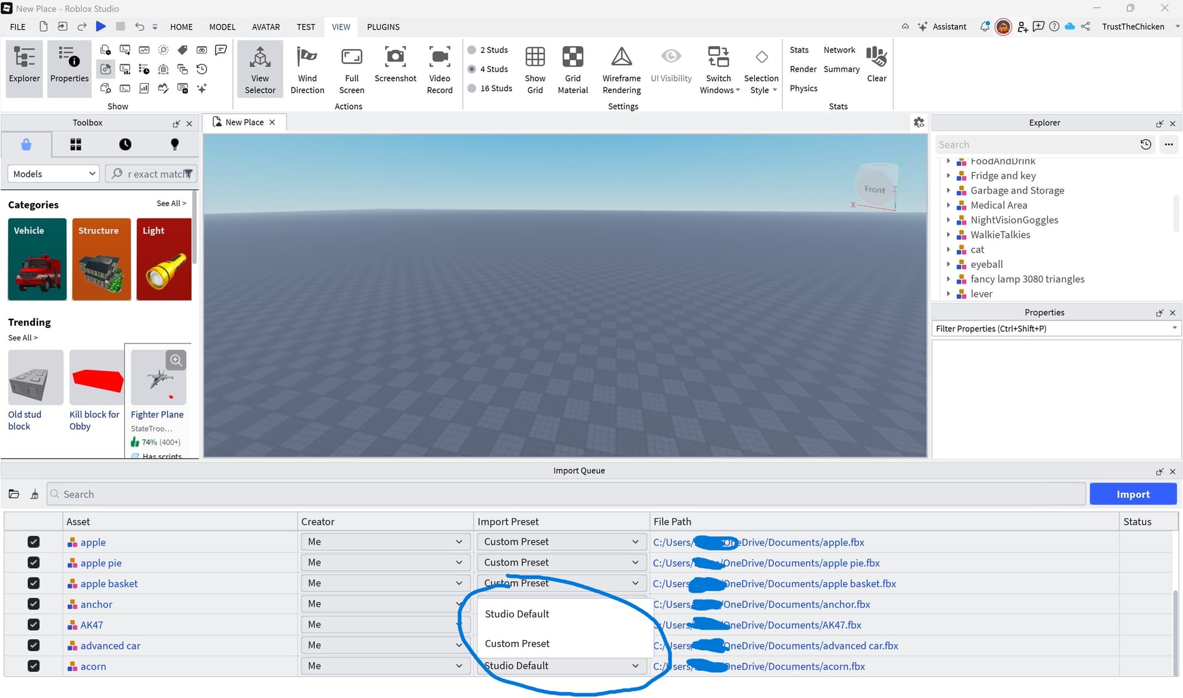Viewport: 1183px width, 698px height.
Task: Uncheck the acorn asset checkbox
Action: [x=33, y=666]
